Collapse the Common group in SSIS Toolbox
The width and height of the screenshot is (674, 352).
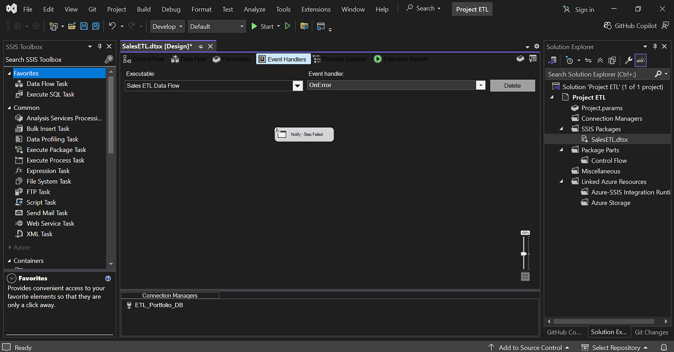click(9, 108)
